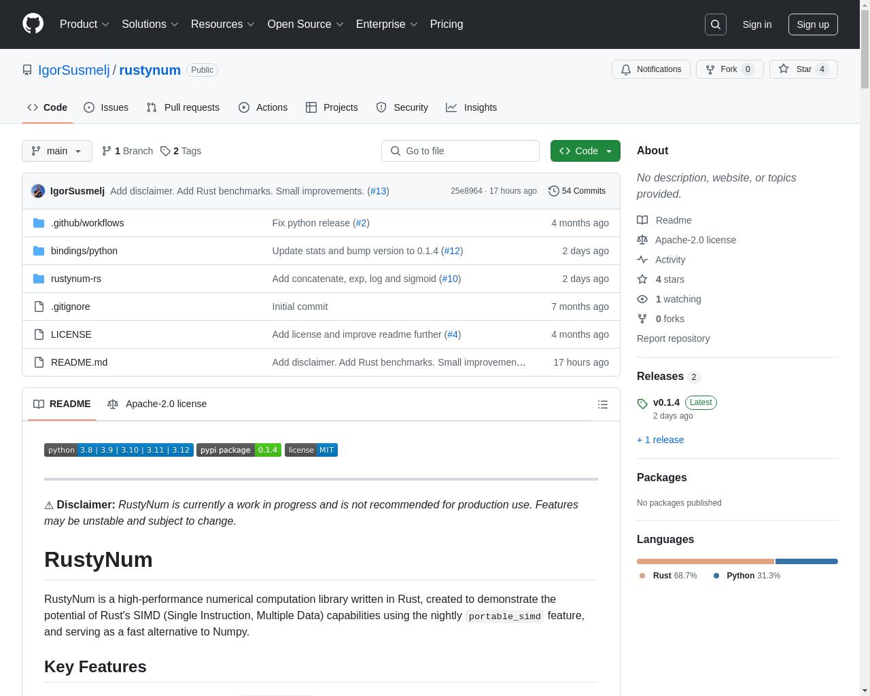The width and height of the screenshot is (870, 696).
Task: Switch to the Security tab
Action: (402, 107)
